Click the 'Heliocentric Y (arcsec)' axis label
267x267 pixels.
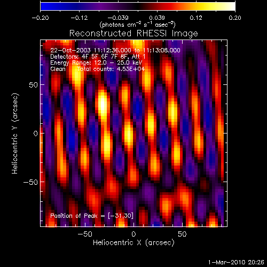tap(15, 133)
